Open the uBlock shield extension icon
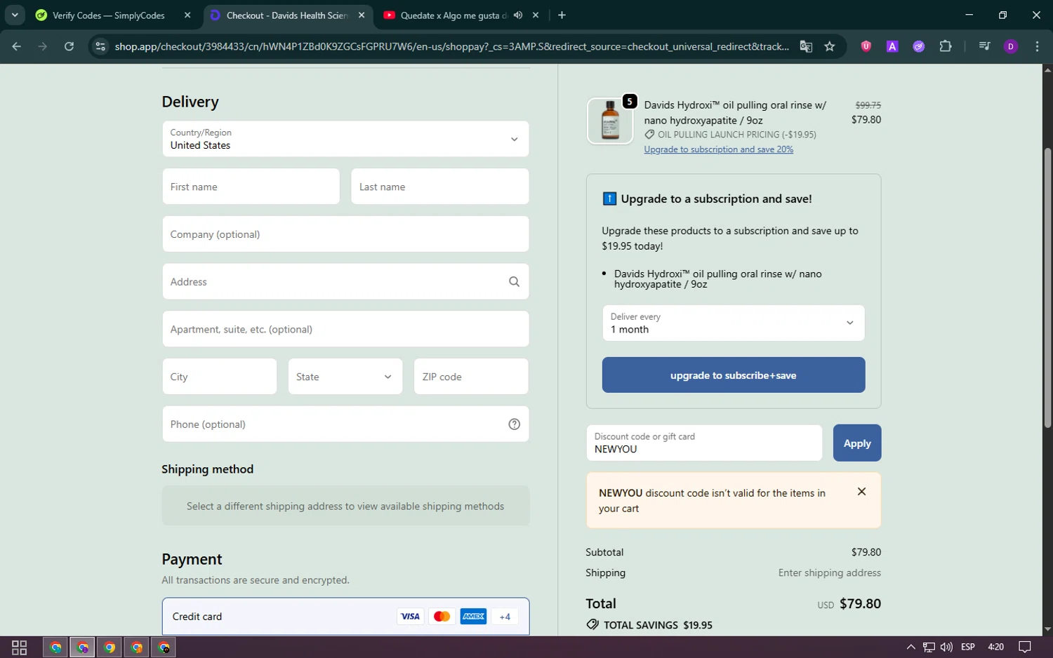Screen dimensions: 1053x658 [866, 46]
